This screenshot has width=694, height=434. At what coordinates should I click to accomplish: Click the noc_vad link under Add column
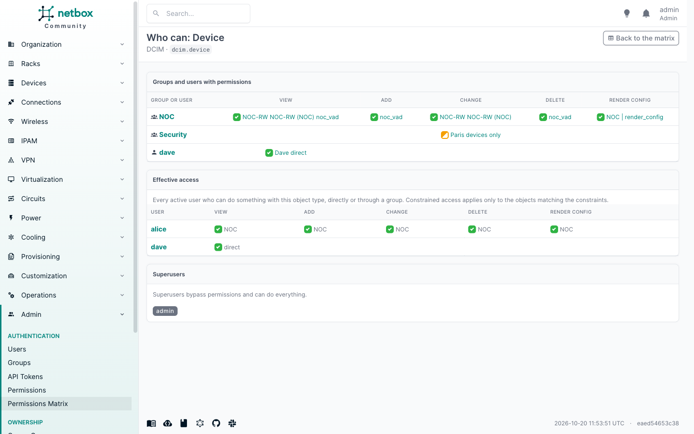(391, 117)
